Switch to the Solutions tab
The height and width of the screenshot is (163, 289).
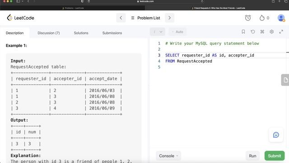point(81,33)
